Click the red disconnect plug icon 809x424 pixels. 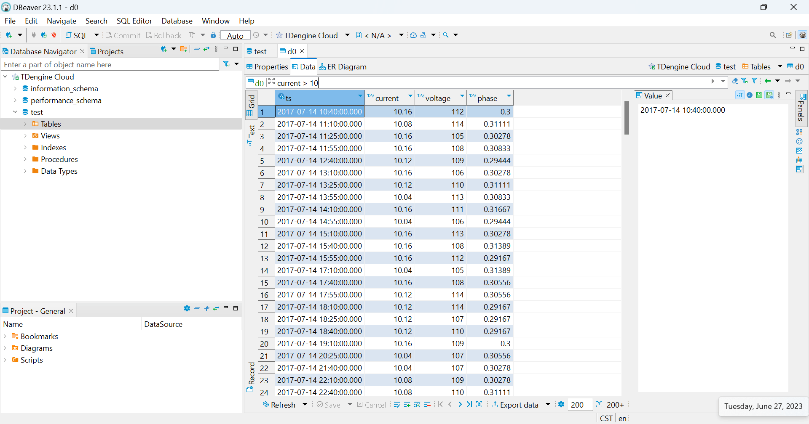54,35
